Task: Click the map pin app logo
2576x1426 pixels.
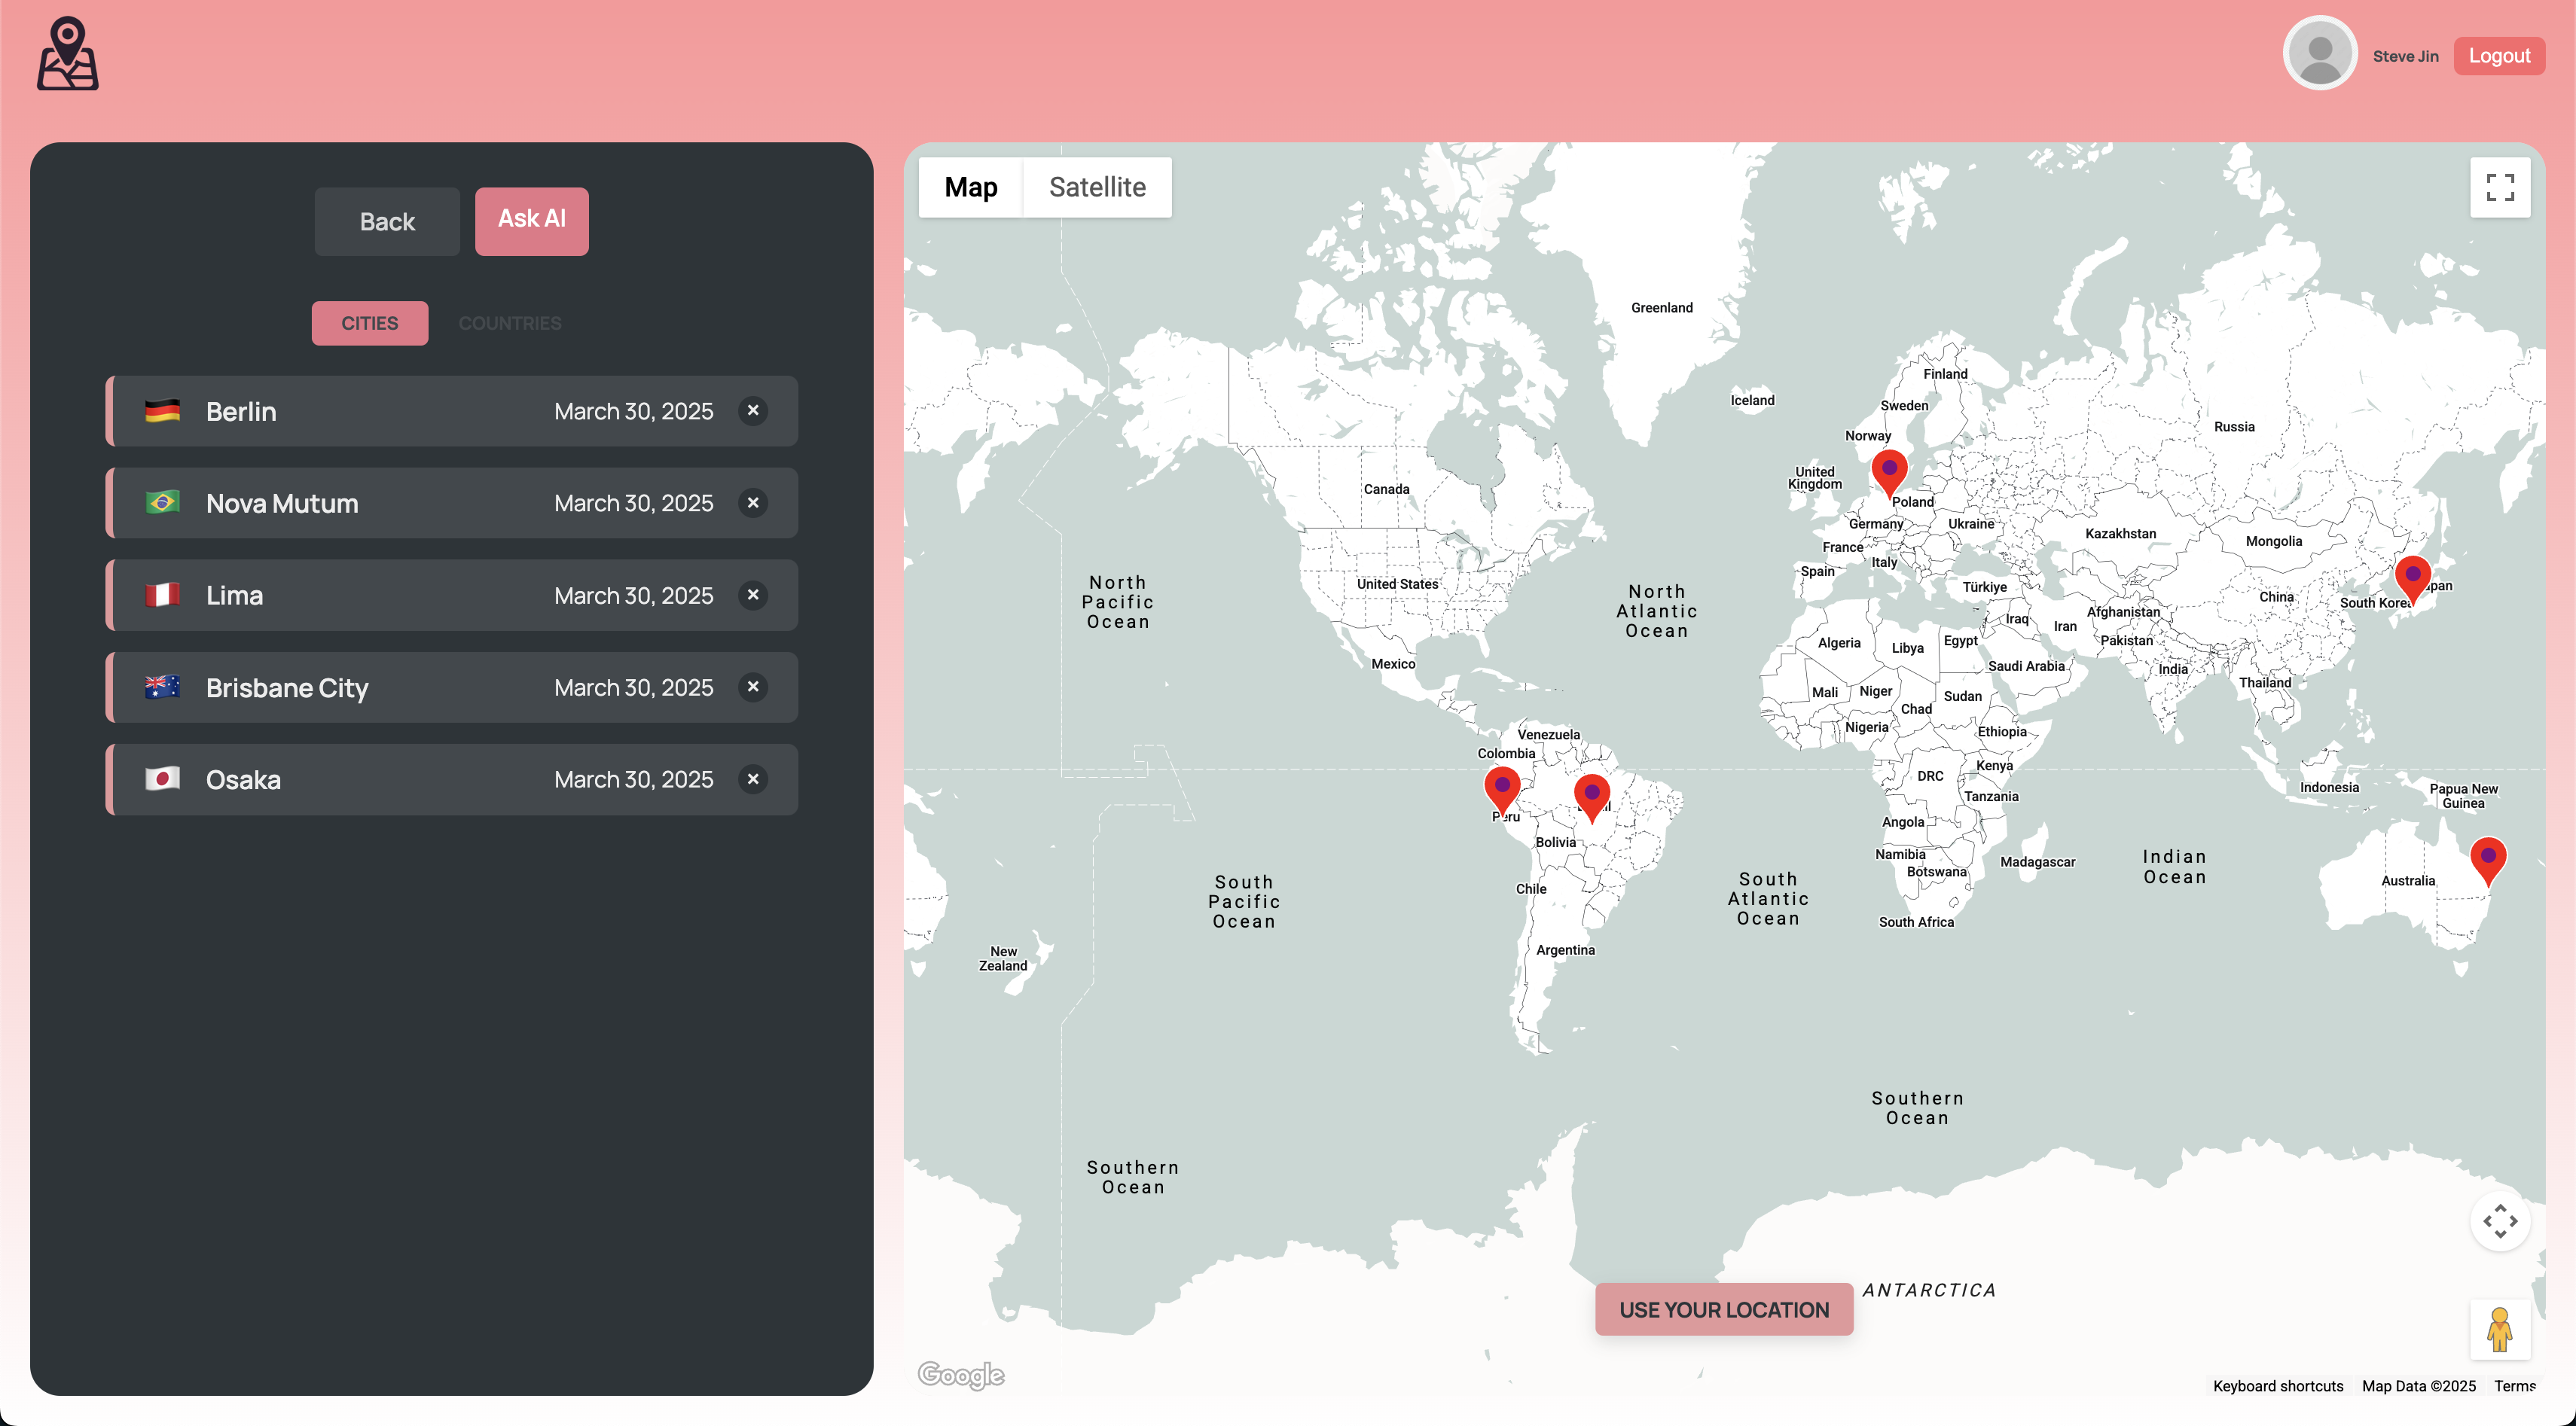Action: 67,54
